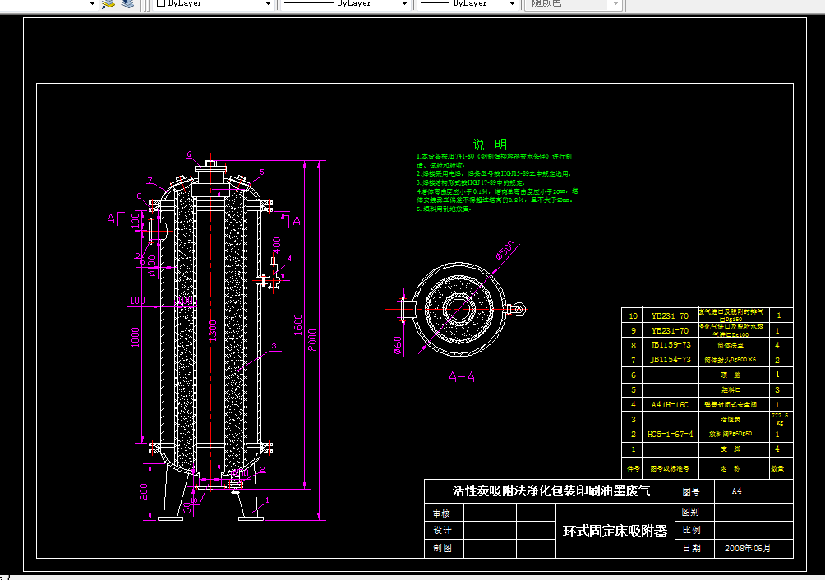Screen dimensions: 825x580
Task: Click the Layer Previous icon
Action: (127, 3)
